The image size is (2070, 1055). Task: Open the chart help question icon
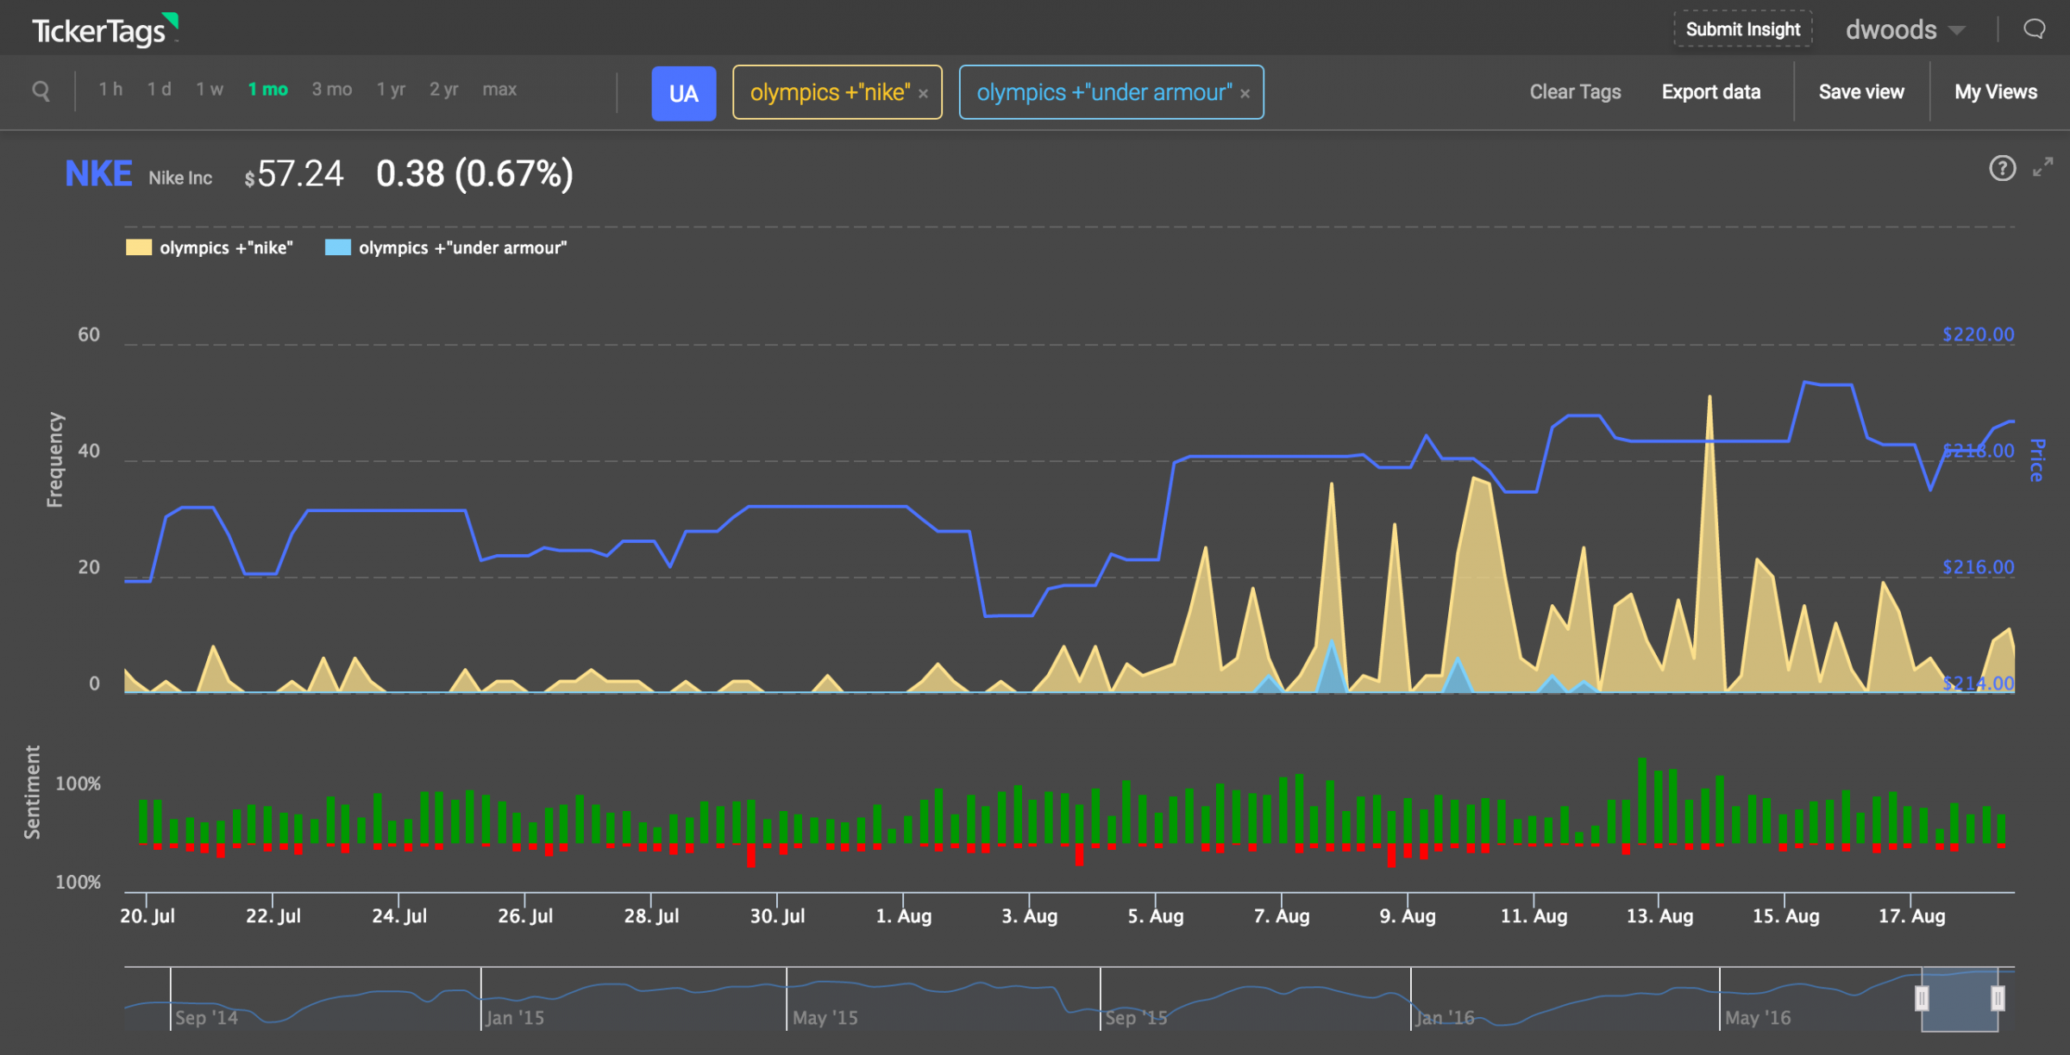point(2003,168)
